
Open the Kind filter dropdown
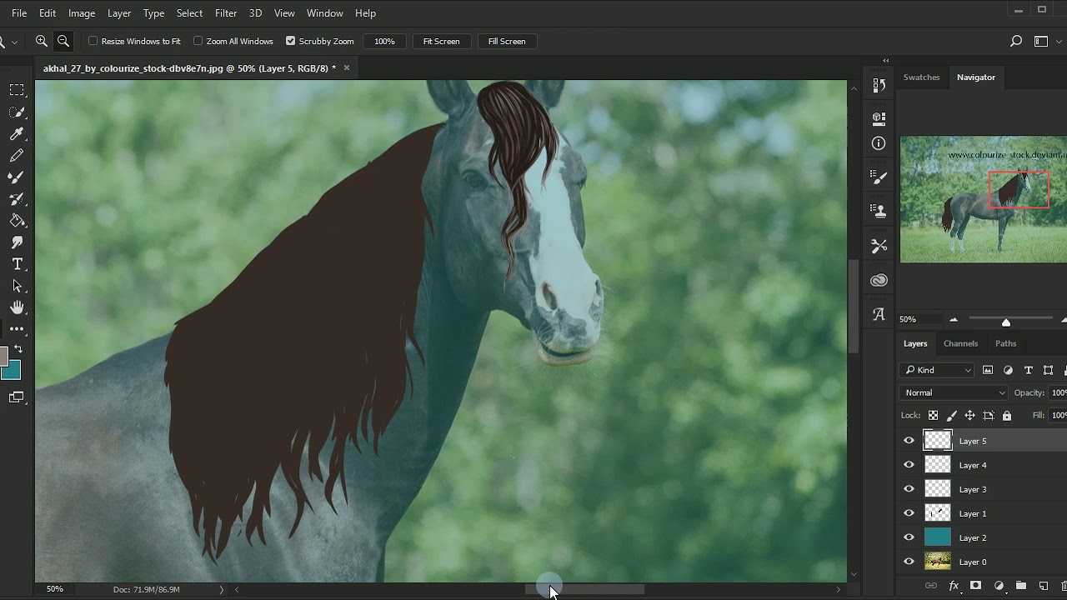click(937, 370)
